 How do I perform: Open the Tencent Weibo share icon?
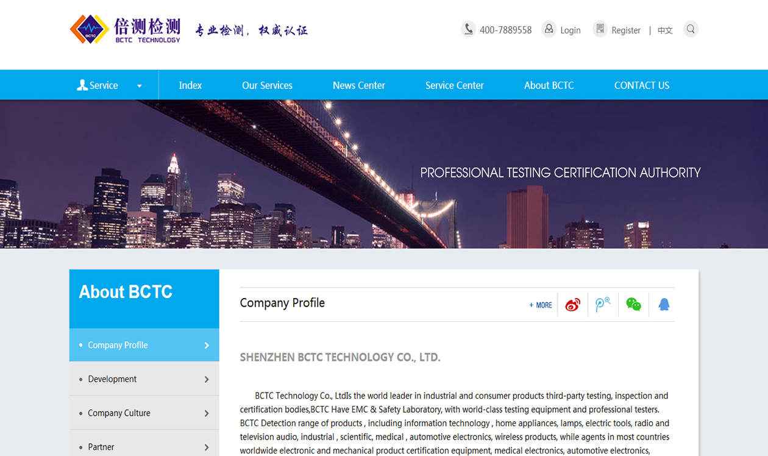(603, 305)
